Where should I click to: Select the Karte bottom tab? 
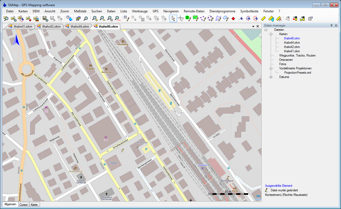(34, 205)
